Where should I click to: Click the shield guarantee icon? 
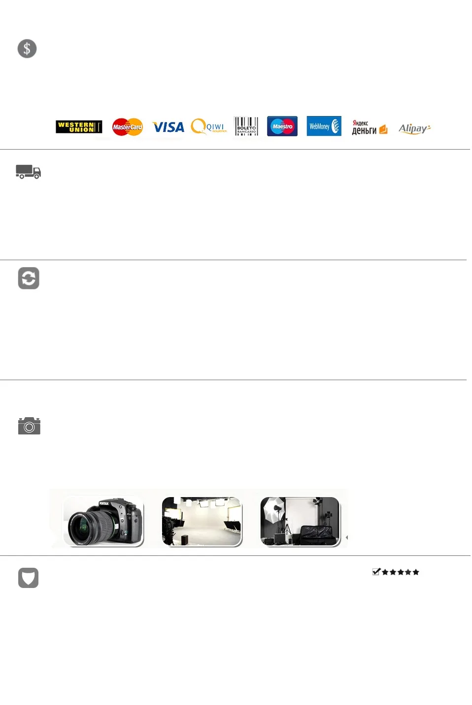[28, 578]
